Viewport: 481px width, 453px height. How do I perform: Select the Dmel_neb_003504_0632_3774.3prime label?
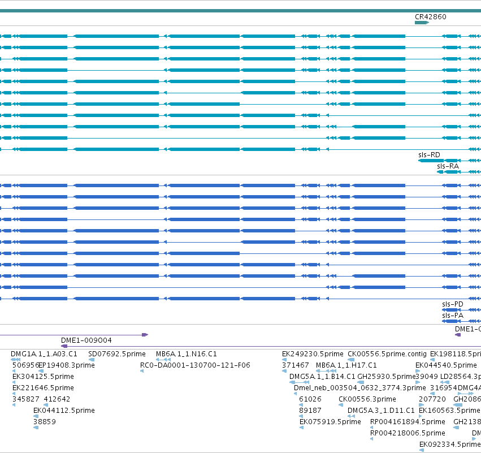click(360, 387)
